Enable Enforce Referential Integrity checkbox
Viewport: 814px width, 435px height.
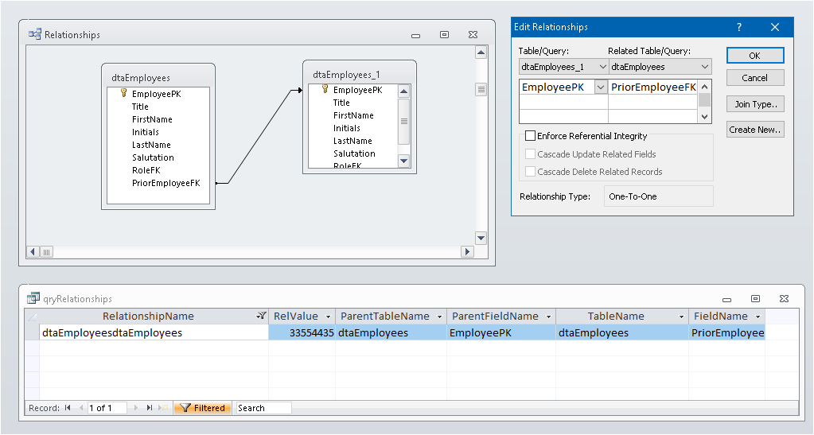click(530, 136)
